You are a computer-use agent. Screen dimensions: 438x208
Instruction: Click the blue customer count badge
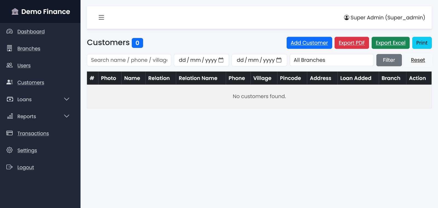pos(137,43)
